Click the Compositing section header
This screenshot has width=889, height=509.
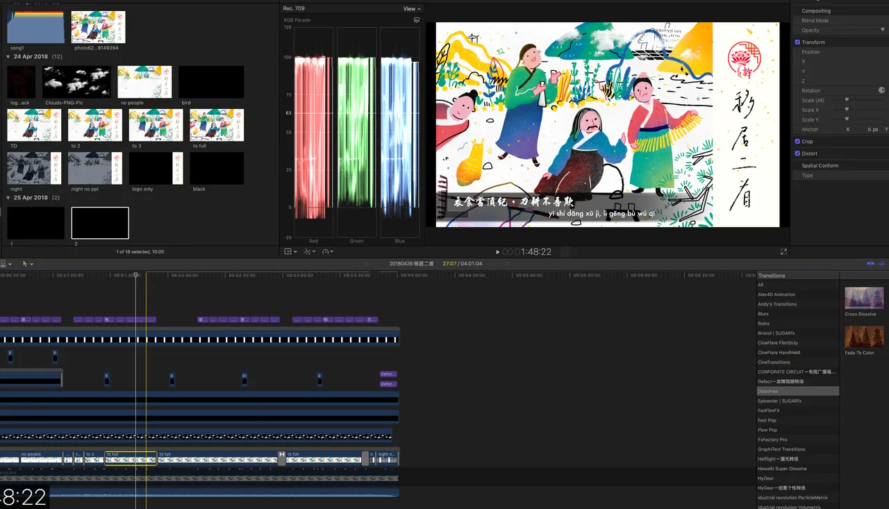(x=816, y=11)
